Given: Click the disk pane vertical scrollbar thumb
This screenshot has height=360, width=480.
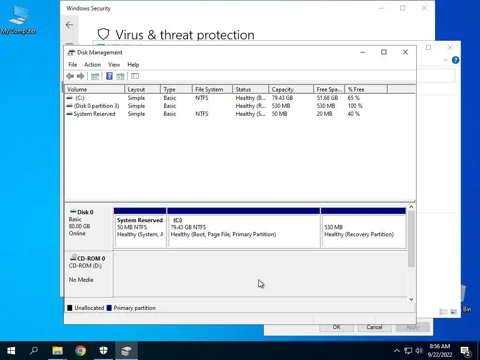Looking at the screenshot, I should pyautogui.click(x=412, y=239).
